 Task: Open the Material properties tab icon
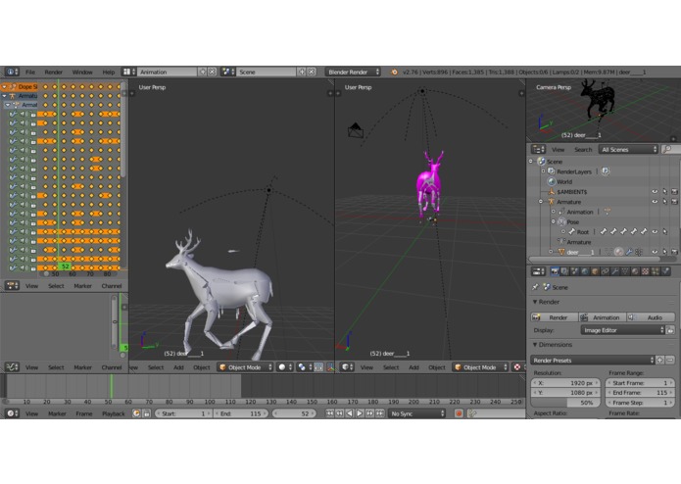click(635, 271)
